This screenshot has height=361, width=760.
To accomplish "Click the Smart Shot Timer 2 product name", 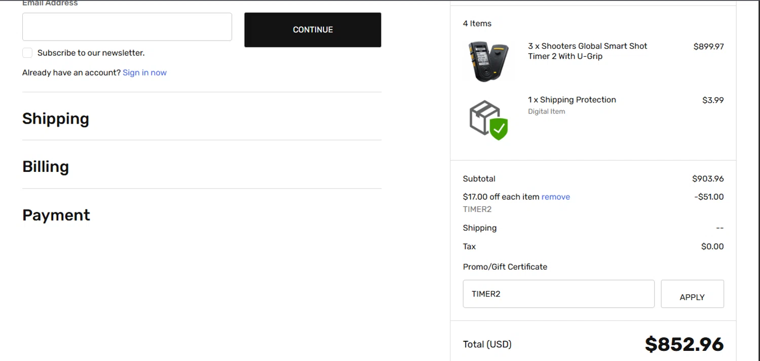I will [x=587, y=51].
